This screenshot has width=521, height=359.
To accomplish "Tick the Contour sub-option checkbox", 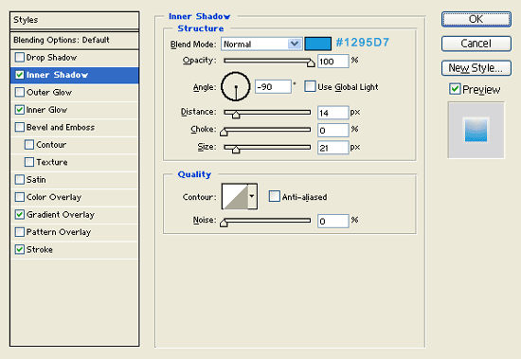I will pyautogui.click(x=29, y=145).
